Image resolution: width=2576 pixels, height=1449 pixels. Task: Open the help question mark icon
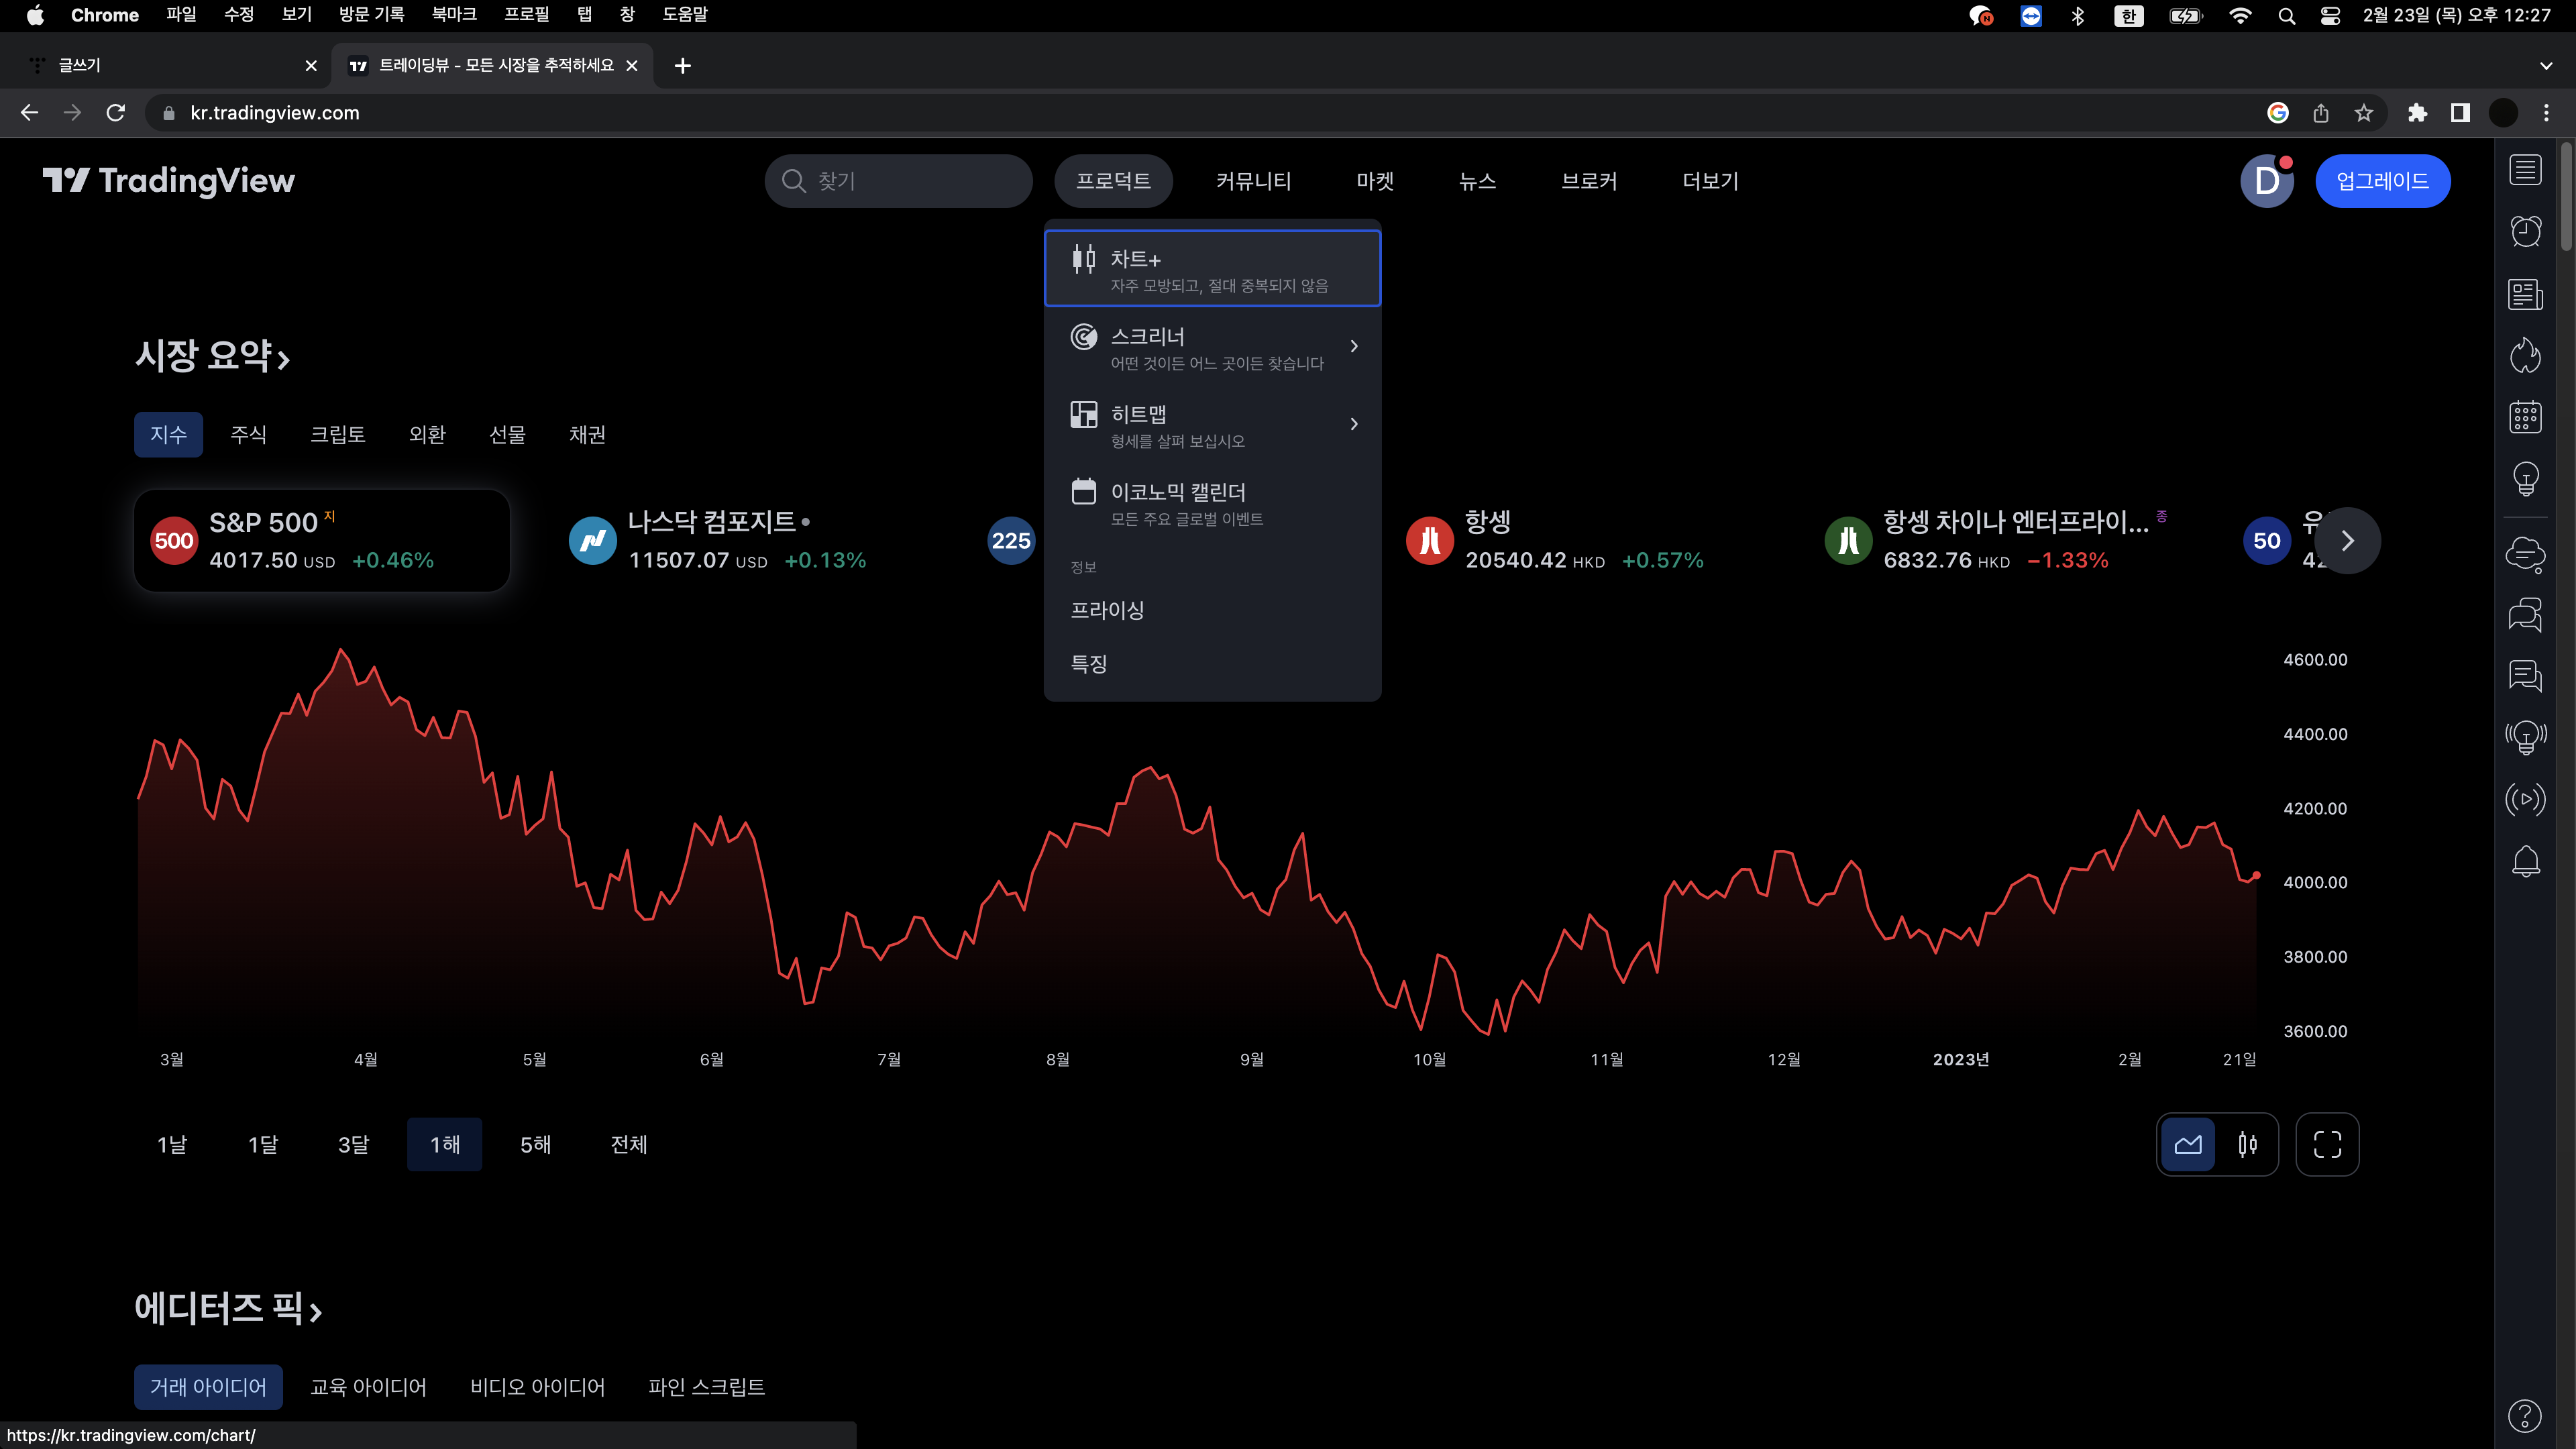pos(2525,1415)
